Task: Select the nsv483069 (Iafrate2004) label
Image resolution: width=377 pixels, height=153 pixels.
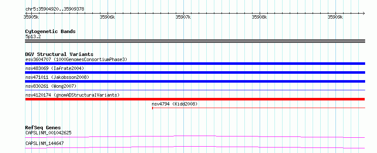Action: coord(55,68)
